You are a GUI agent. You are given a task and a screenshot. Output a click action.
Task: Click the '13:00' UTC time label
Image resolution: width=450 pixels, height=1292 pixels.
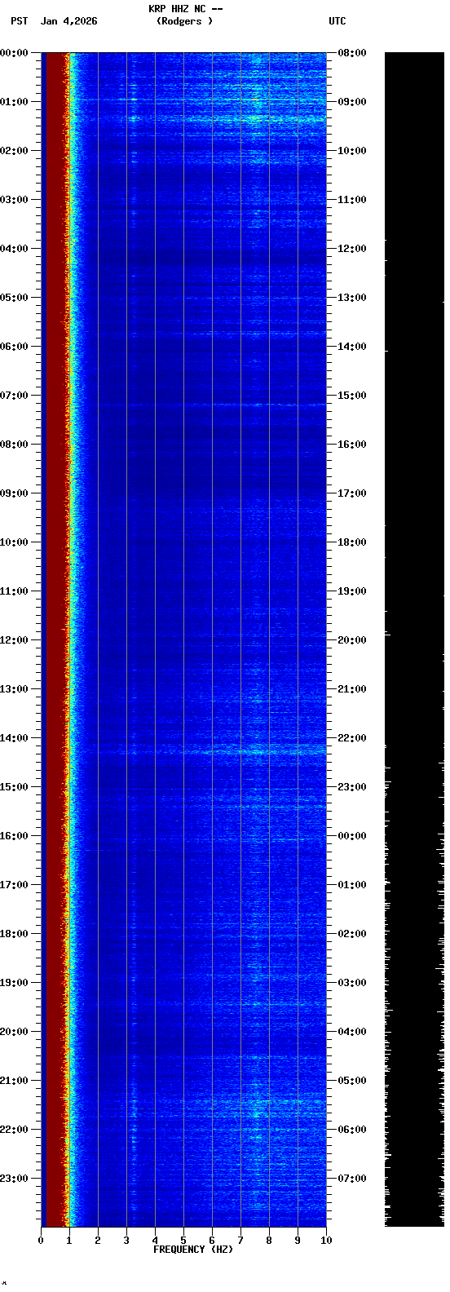coord(352,298)
